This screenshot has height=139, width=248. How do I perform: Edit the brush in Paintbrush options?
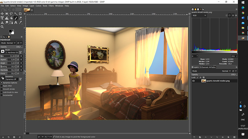click(x=21, y=52)
